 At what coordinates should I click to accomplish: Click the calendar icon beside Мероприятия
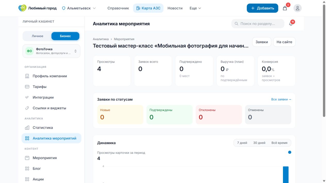click(x=27, y=158)
